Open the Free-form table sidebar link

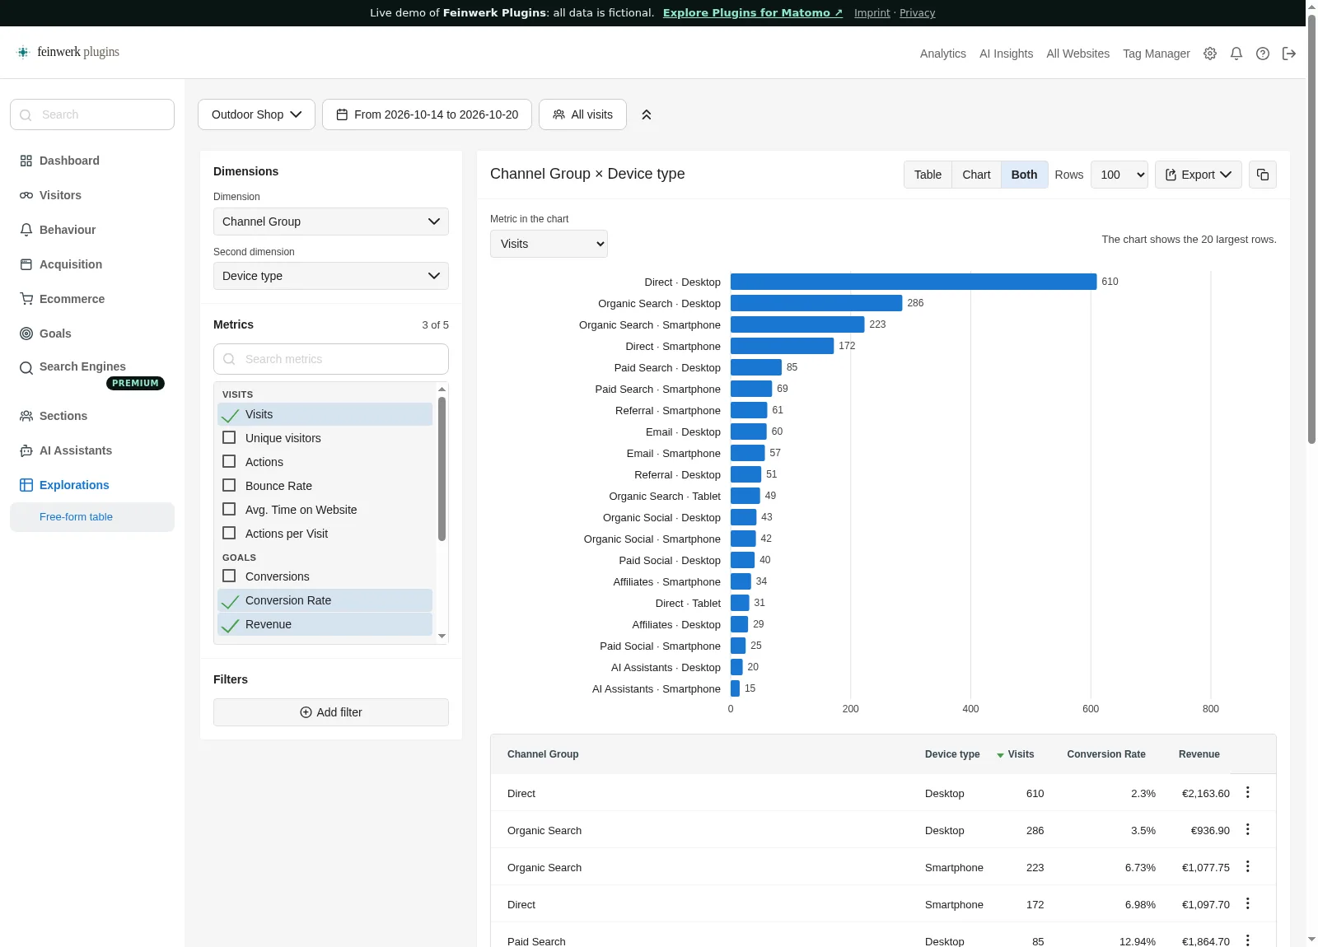[x=92, y=517]
